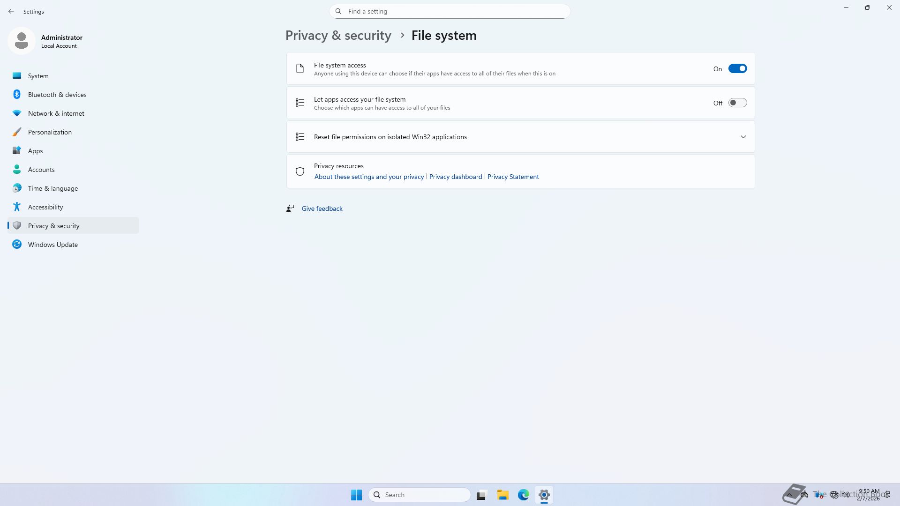
Task: Open Network & internet settings
Action: point(56,113)
